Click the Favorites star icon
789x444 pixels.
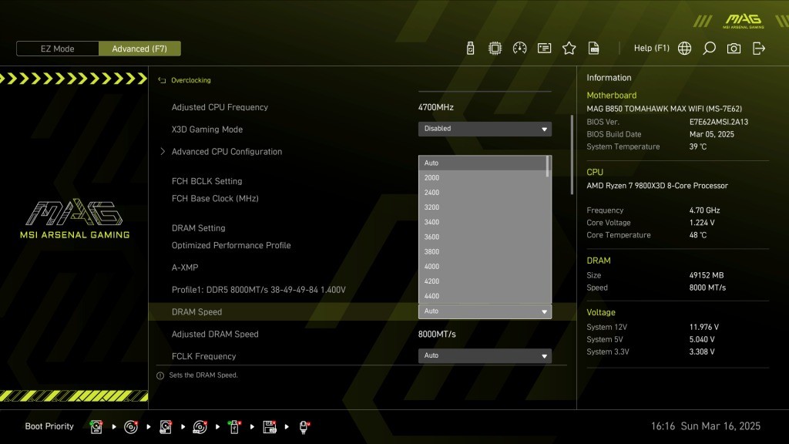pos(569,49)
